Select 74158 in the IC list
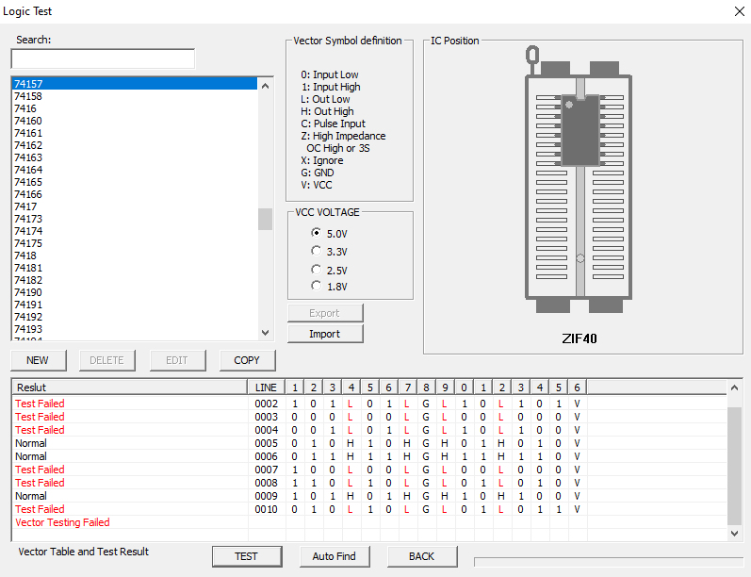The height and width of the screenshot is (577, 751). point(135,96)
